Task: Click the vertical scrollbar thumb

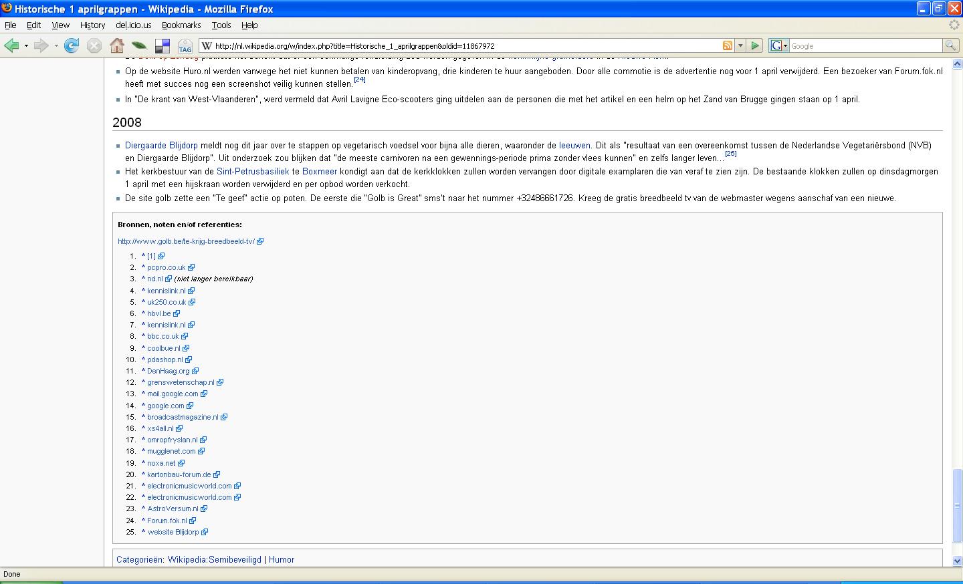Action: (957, 506)
